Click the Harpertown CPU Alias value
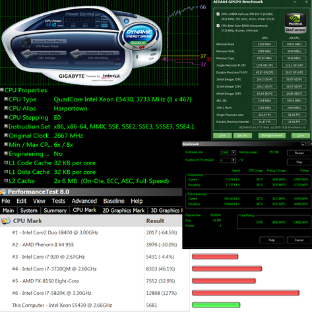Viewport: 312px width, 316px height. pyautogui.click(x=71, y=109)
